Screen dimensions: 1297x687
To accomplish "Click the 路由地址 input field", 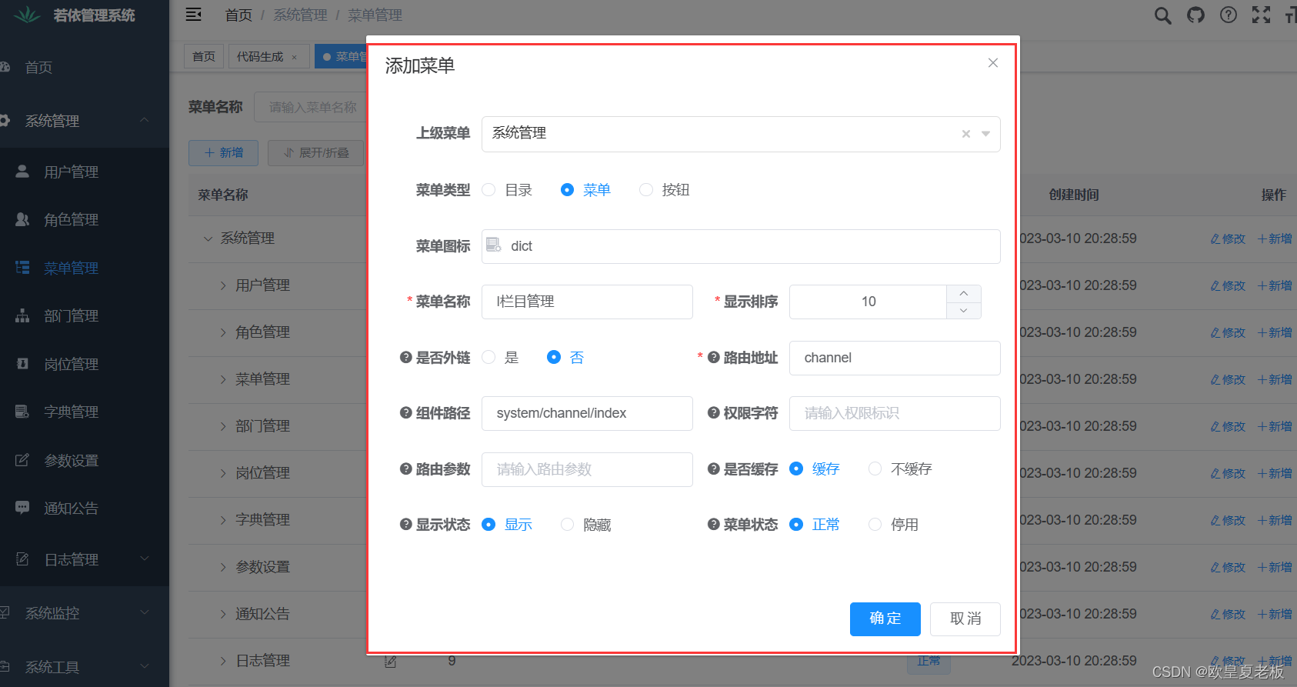I will (x=895, y=358).
